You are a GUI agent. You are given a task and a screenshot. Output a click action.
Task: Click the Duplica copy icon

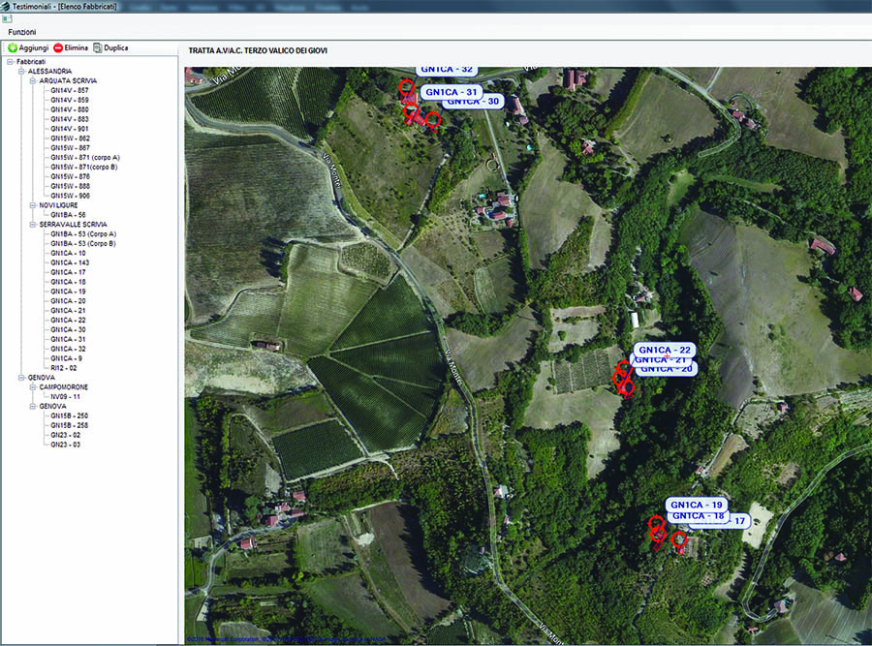click(x=98, y=47)
